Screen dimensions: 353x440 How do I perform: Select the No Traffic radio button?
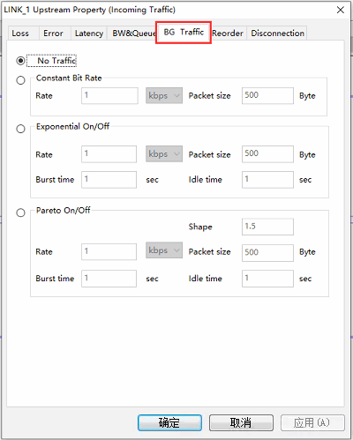pos(20,61)
